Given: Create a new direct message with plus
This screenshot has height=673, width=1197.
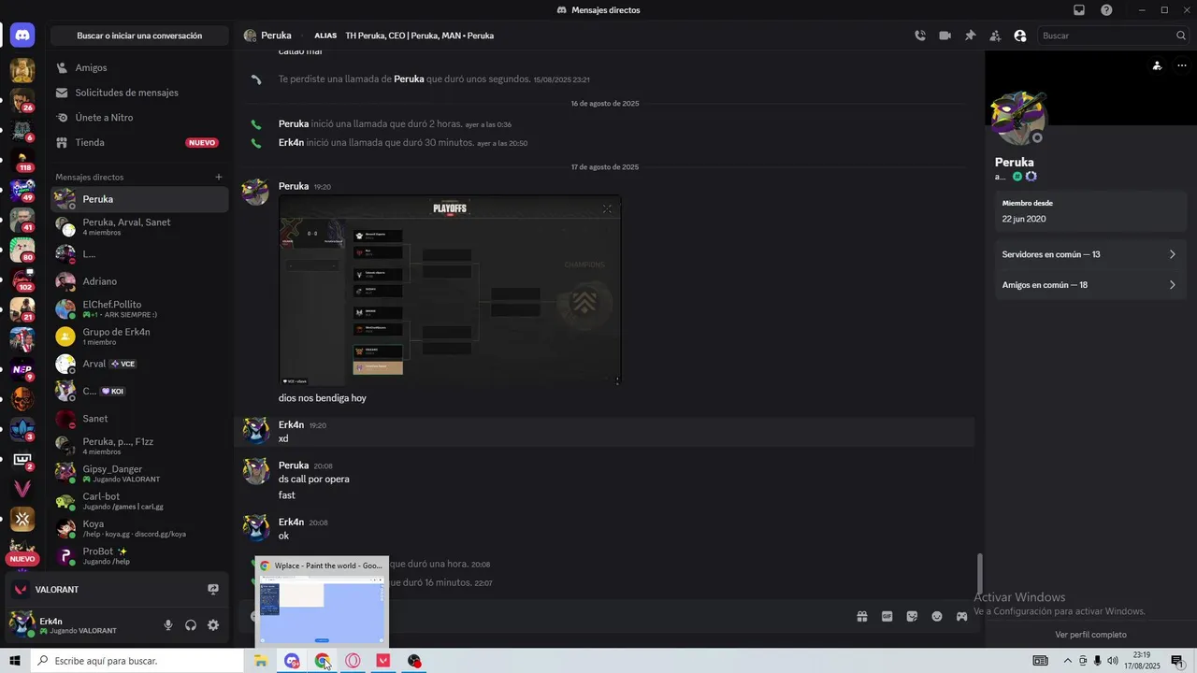Looking at the screenshot, I should [x=219, y=177].
